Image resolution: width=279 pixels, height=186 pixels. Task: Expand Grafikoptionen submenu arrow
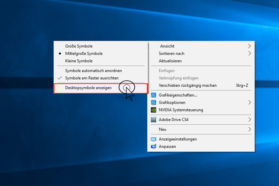[x=250, y=103]
